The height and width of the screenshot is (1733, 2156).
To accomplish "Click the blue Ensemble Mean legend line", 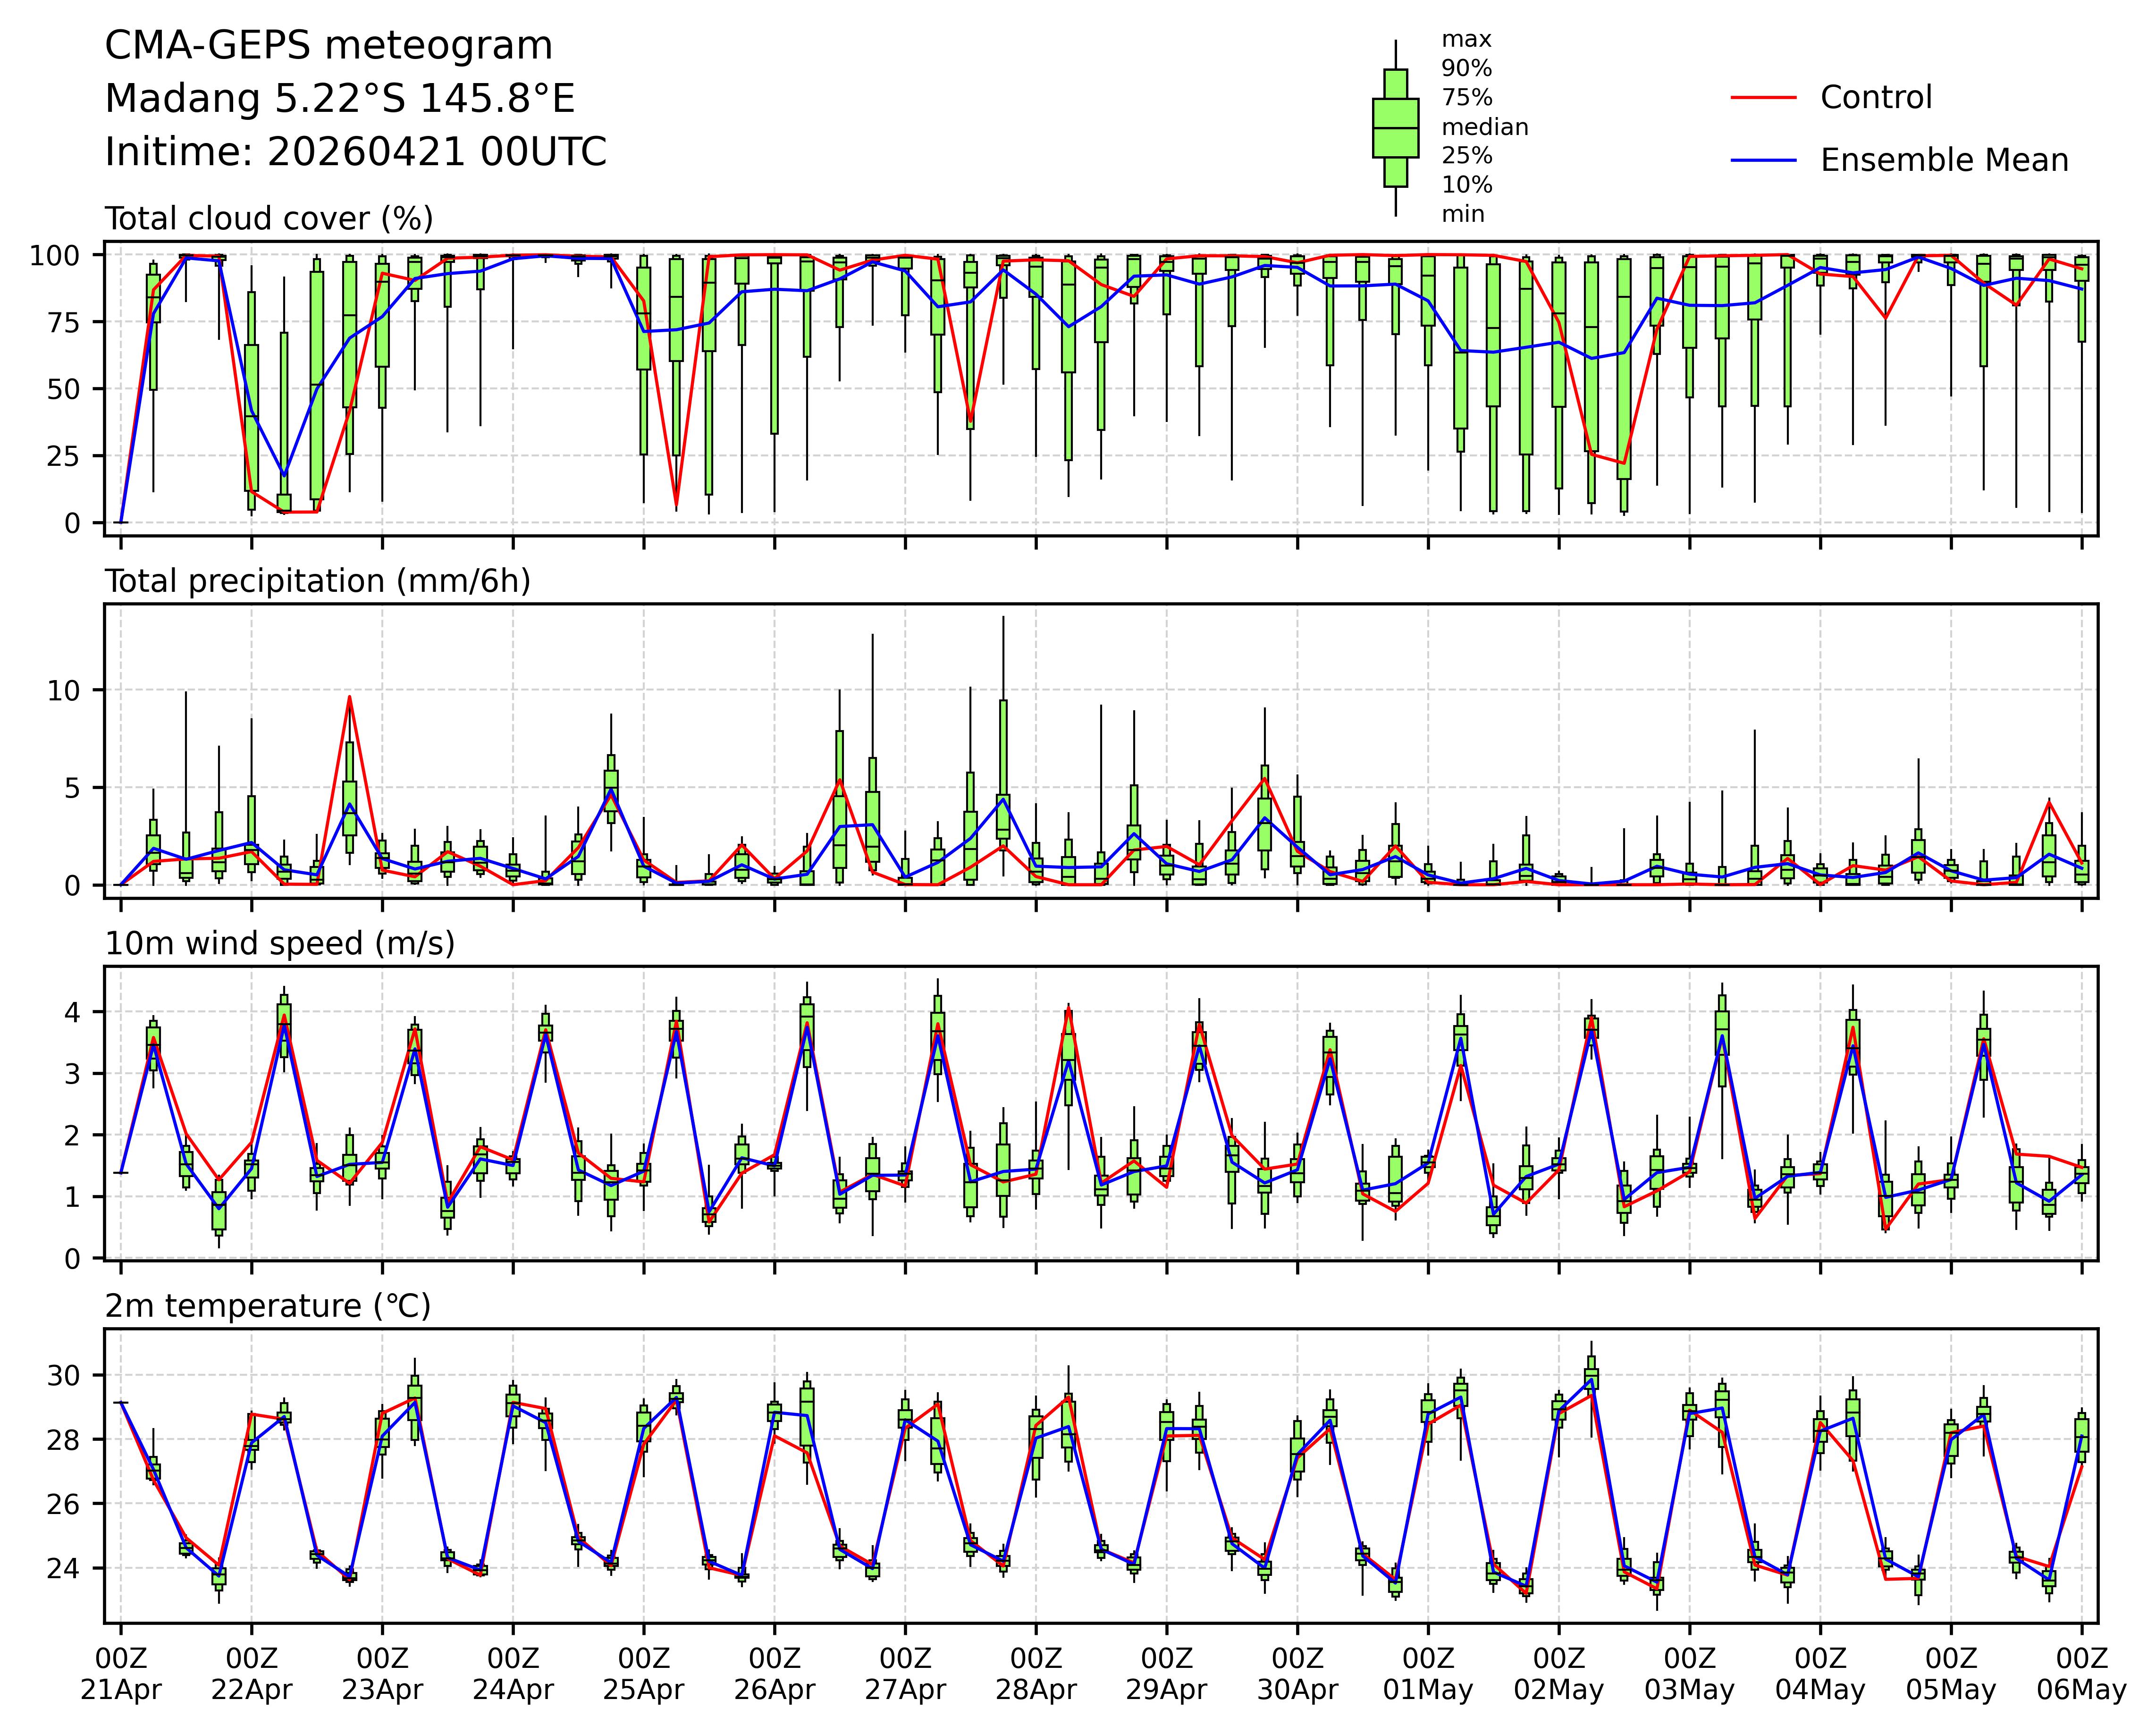I will (x=1763, y=161).
